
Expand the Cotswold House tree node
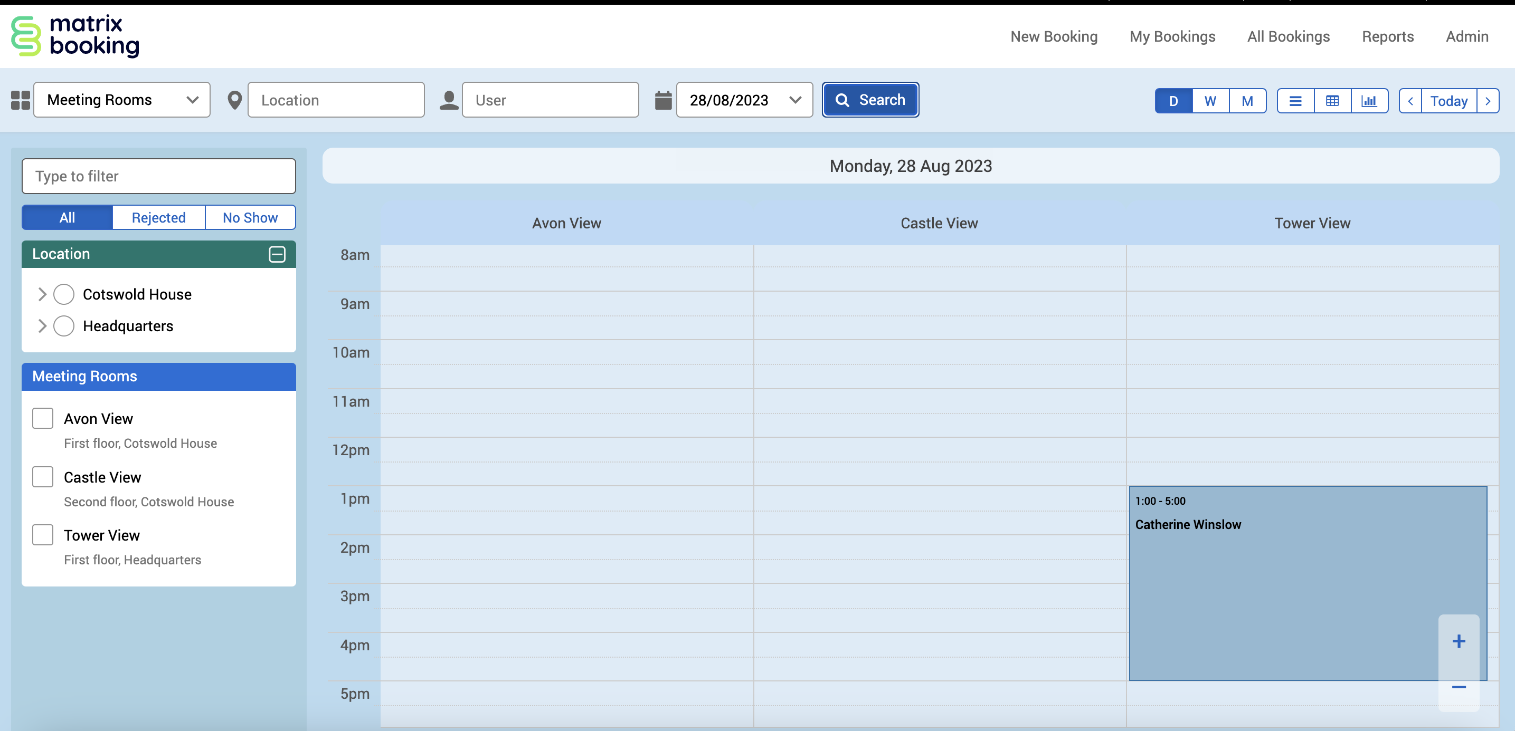(42, 294)
